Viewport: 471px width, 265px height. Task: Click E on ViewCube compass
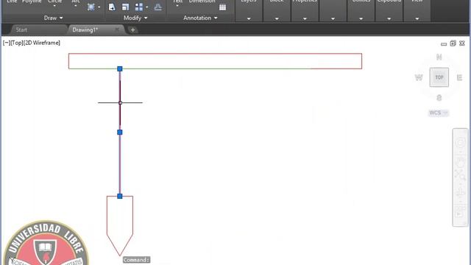pos(459,77)
